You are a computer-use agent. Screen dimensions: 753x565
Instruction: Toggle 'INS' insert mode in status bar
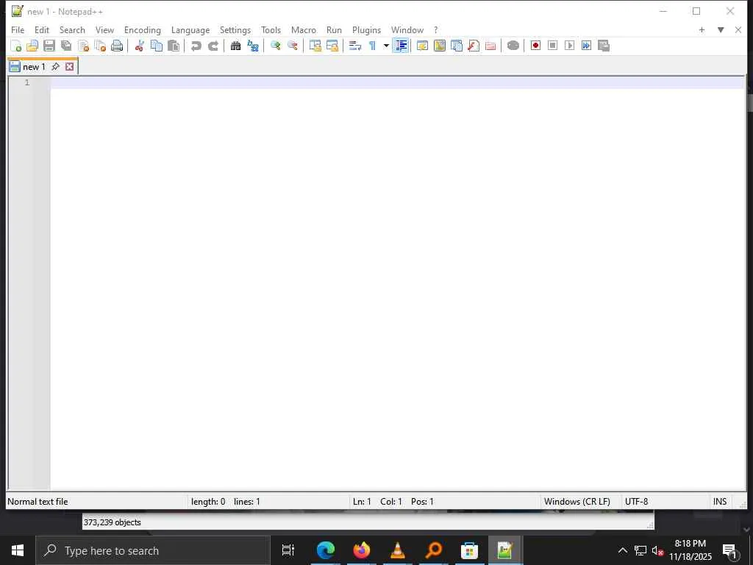pyautogui.click(x=719, y=502)
